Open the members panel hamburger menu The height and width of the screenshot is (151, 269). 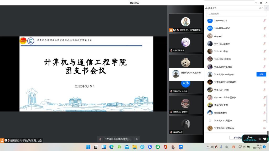(x=266, y=8)
